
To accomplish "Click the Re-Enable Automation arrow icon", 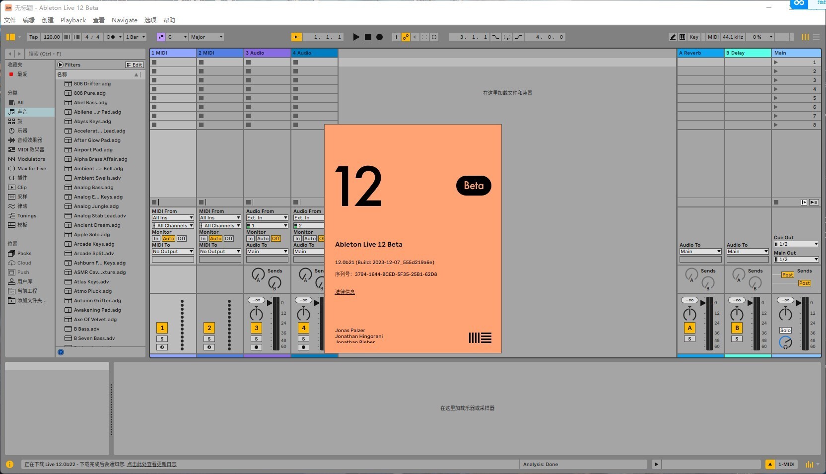I will (x=415, y=37).
